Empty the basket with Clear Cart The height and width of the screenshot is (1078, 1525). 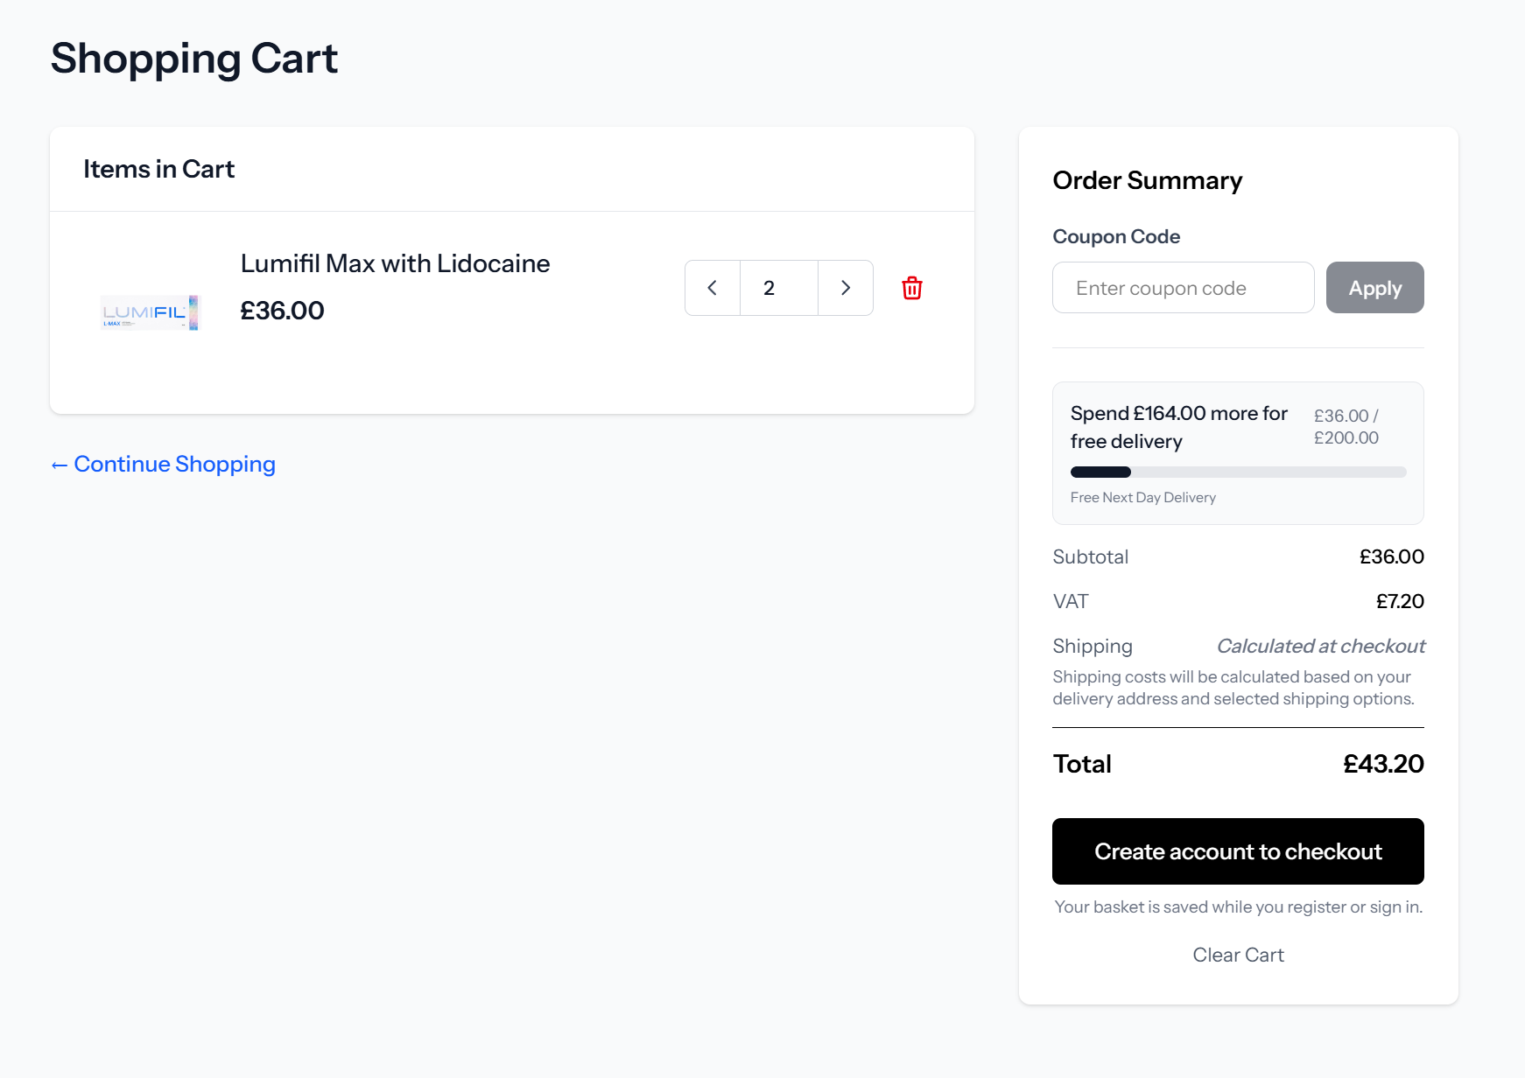[x=1238, y=955]
